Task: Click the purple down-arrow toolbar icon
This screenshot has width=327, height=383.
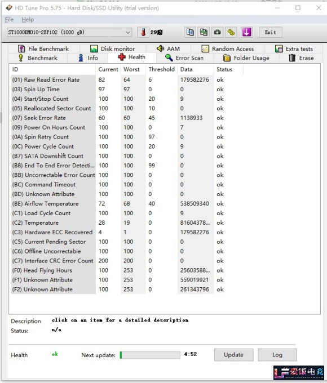Action: pos(246,32)
